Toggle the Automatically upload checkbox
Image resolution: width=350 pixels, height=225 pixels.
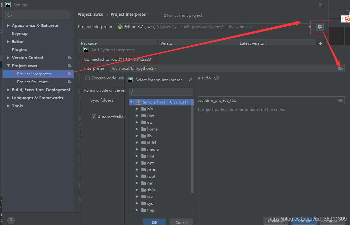pyautogui.click(x=94, y=117)
